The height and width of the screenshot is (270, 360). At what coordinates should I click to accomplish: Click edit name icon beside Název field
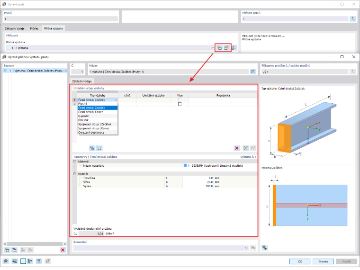click(253, 72)
